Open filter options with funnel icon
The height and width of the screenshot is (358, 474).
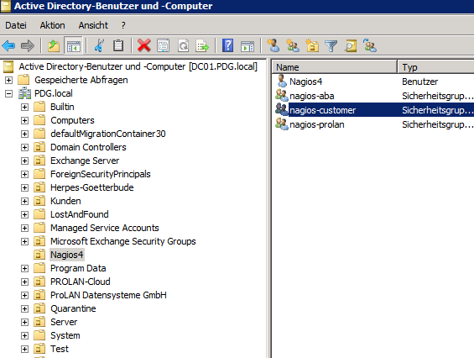(x=331, y=46)
